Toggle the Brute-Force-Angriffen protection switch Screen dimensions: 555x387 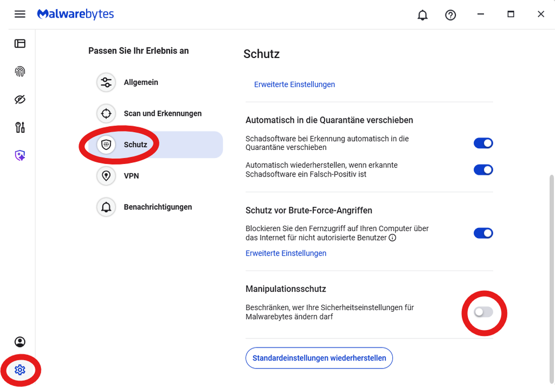[483, 233]
